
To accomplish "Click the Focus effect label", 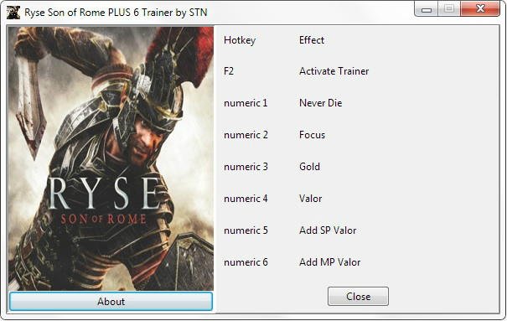I will click(x=312, y=135).
